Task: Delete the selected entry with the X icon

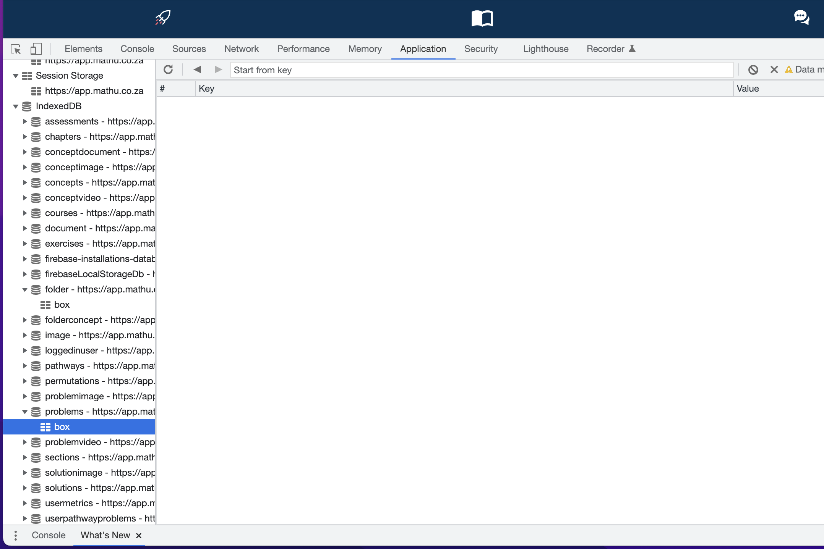Action: tap(774, 69)
